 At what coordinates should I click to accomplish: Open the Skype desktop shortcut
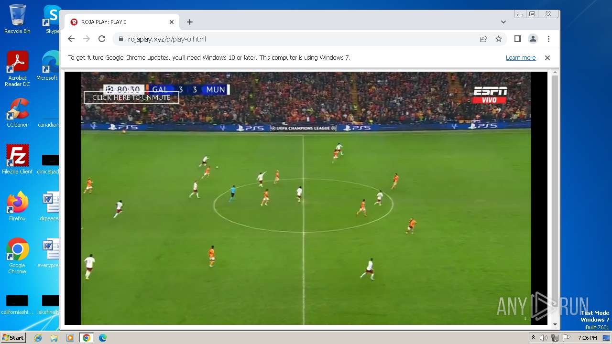(x=51, y=19)
